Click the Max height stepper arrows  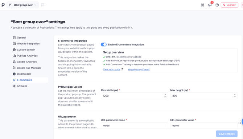(x=235, y=96)
